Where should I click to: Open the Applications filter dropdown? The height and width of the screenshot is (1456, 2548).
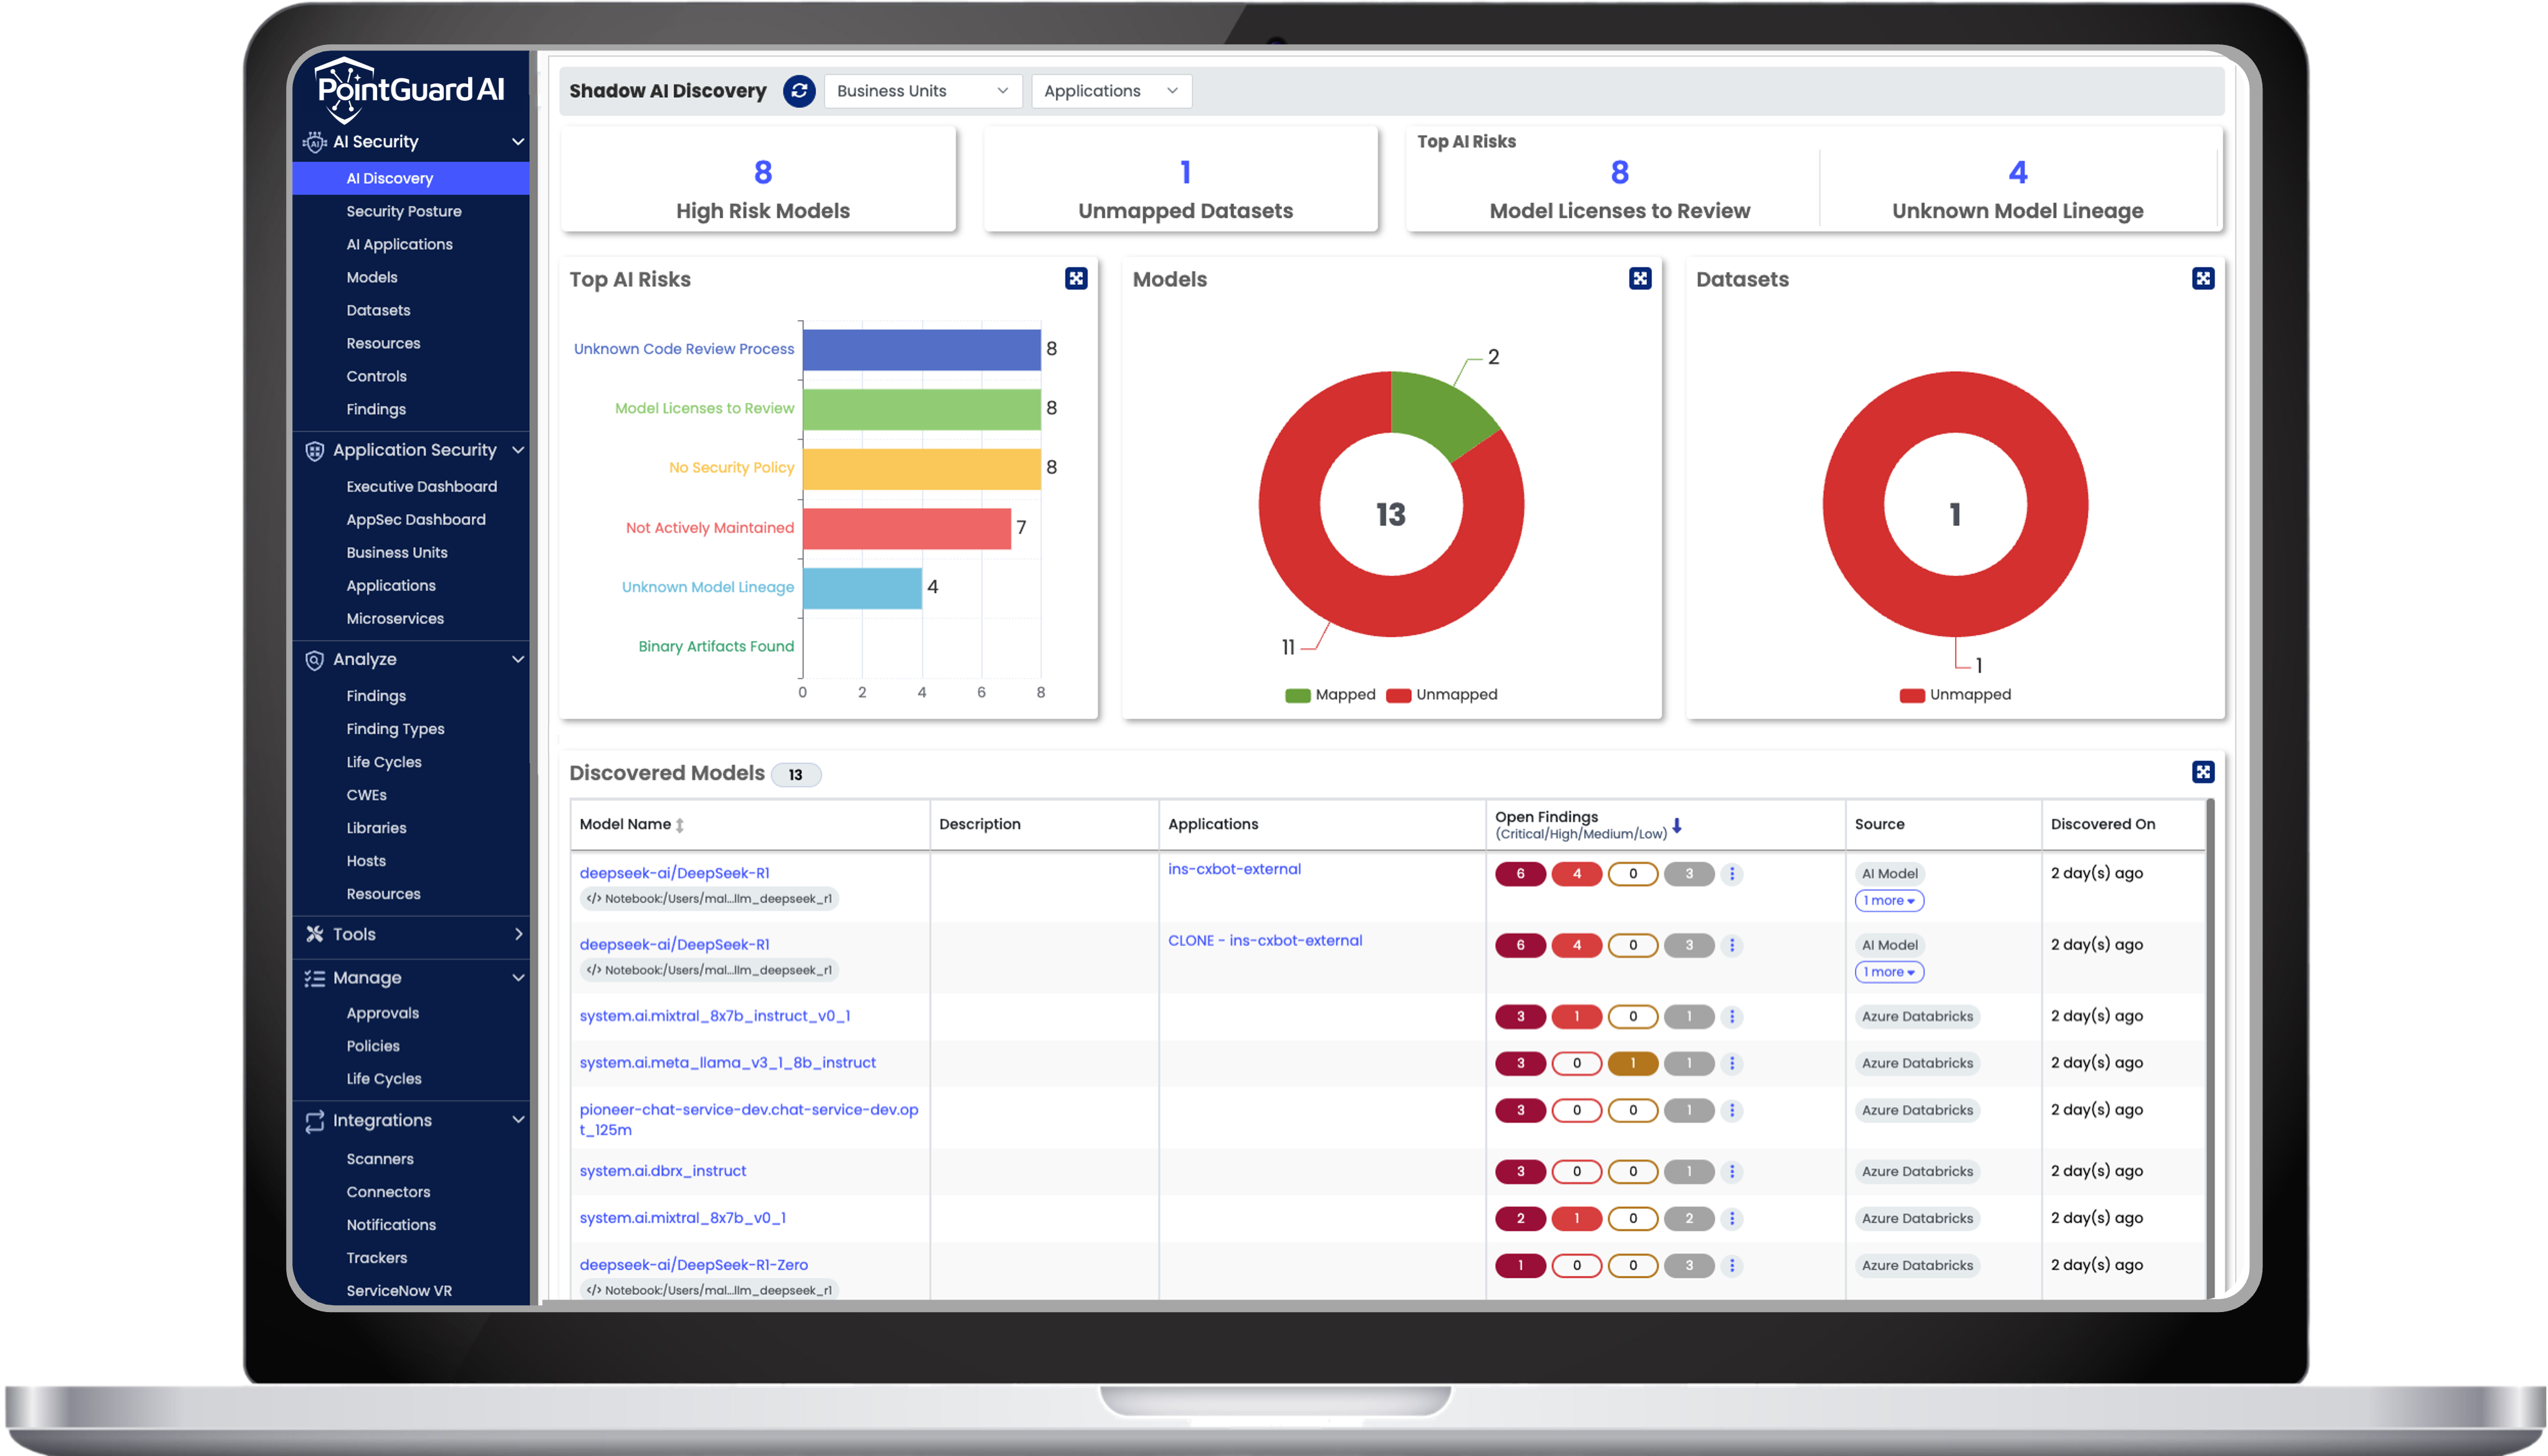[x=1111, y=91]
